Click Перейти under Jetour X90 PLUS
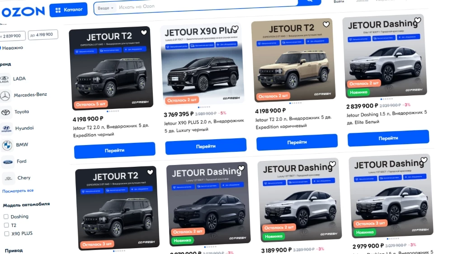 pyautogui.click(x=206, y=146)
